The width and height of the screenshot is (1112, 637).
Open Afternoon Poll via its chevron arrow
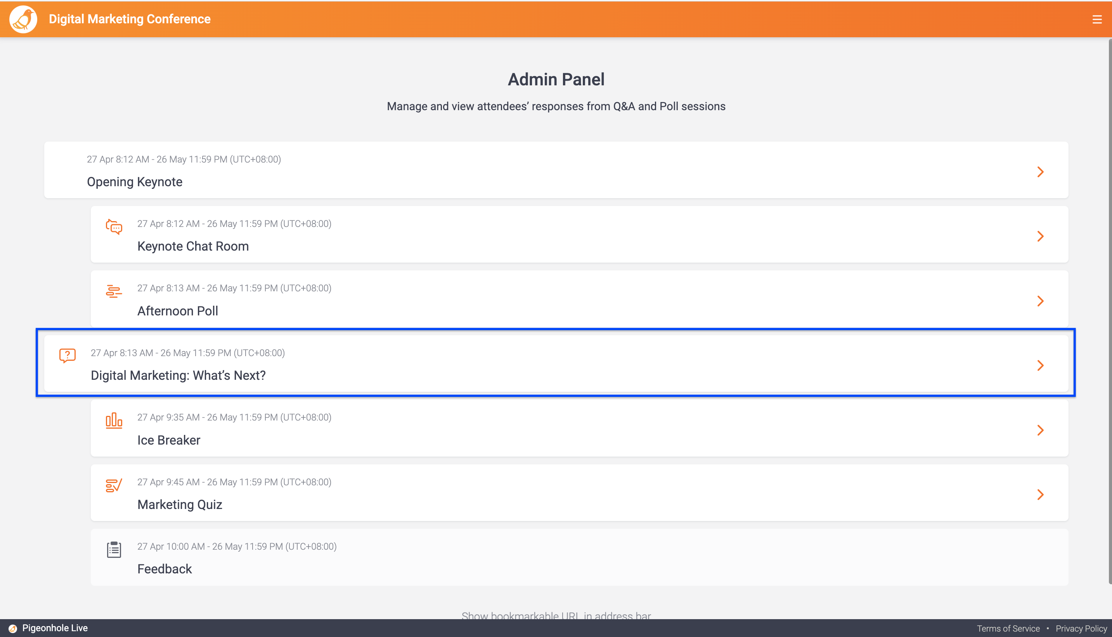point(1040,301)
